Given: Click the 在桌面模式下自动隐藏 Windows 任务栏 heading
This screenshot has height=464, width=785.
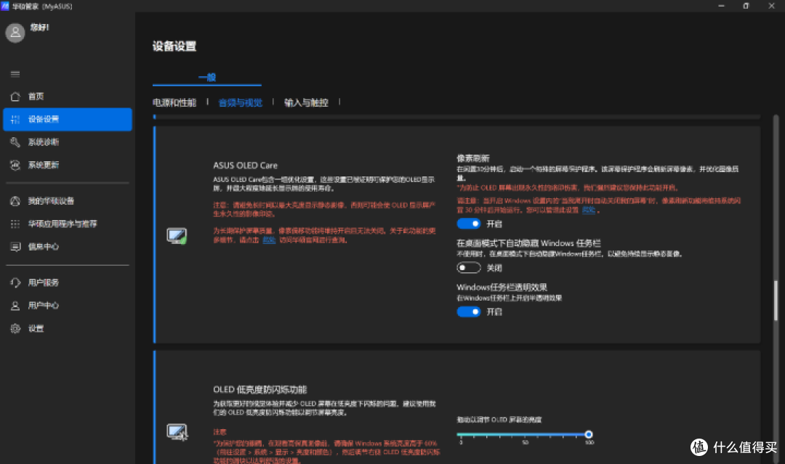Looking at the screenshot, I should [x=528, y=243].
